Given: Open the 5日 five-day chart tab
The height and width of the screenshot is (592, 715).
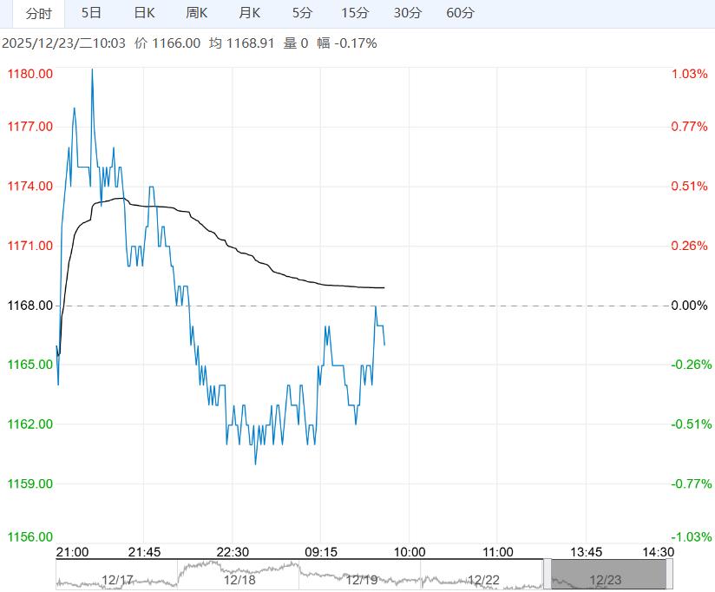Looking at the screenshot, I should coord(90,13).
